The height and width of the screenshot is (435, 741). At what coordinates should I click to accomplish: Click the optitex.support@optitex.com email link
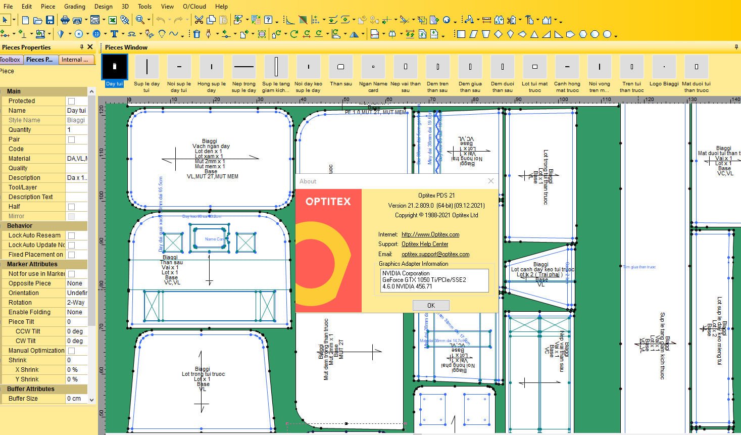(435, 254)
